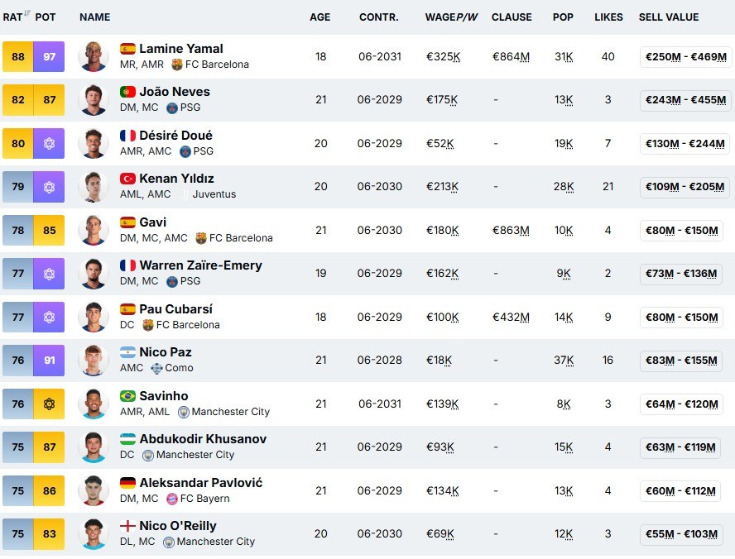735x559 pixels.
Task: Sort by the SELL VALUE column header
Action: point(669,17)
